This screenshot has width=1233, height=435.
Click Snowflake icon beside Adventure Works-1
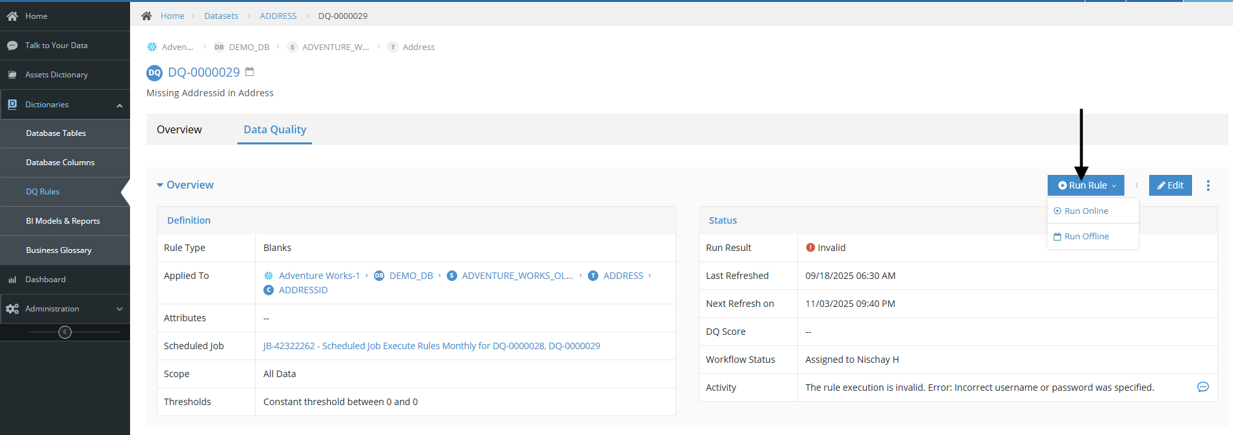(269, 276)
